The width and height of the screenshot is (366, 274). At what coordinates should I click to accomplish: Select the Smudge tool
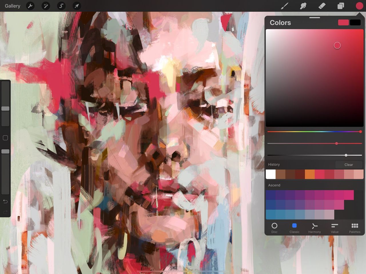(303, 6)
